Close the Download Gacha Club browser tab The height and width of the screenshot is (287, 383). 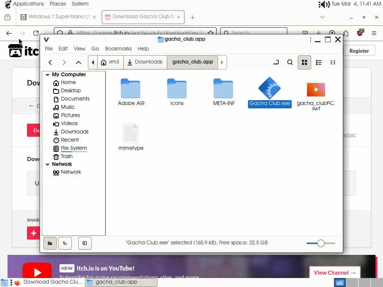click(178, 17)
